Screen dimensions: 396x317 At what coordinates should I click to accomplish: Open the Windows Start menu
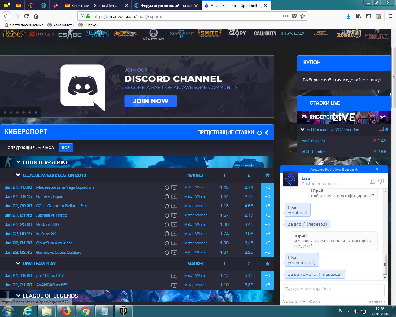point(8,311)
